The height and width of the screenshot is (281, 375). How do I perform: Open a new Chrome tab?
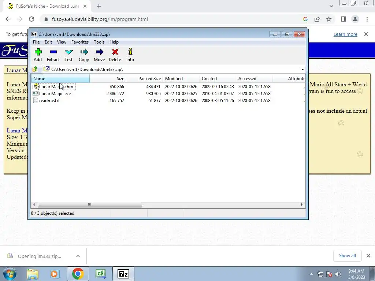(x=99, y=6)
